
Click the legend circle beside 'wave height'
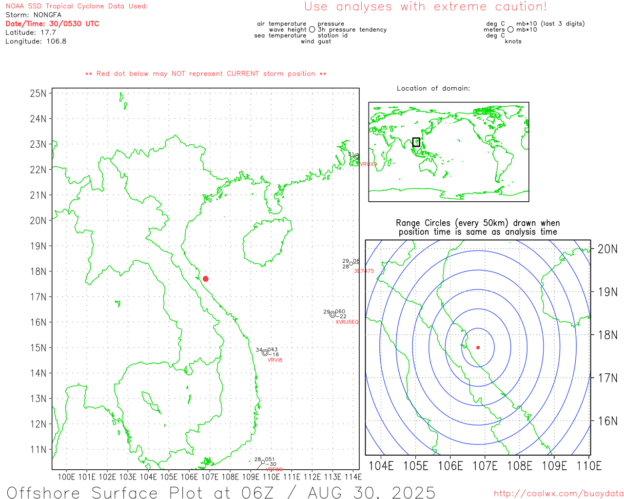(312, 29)
